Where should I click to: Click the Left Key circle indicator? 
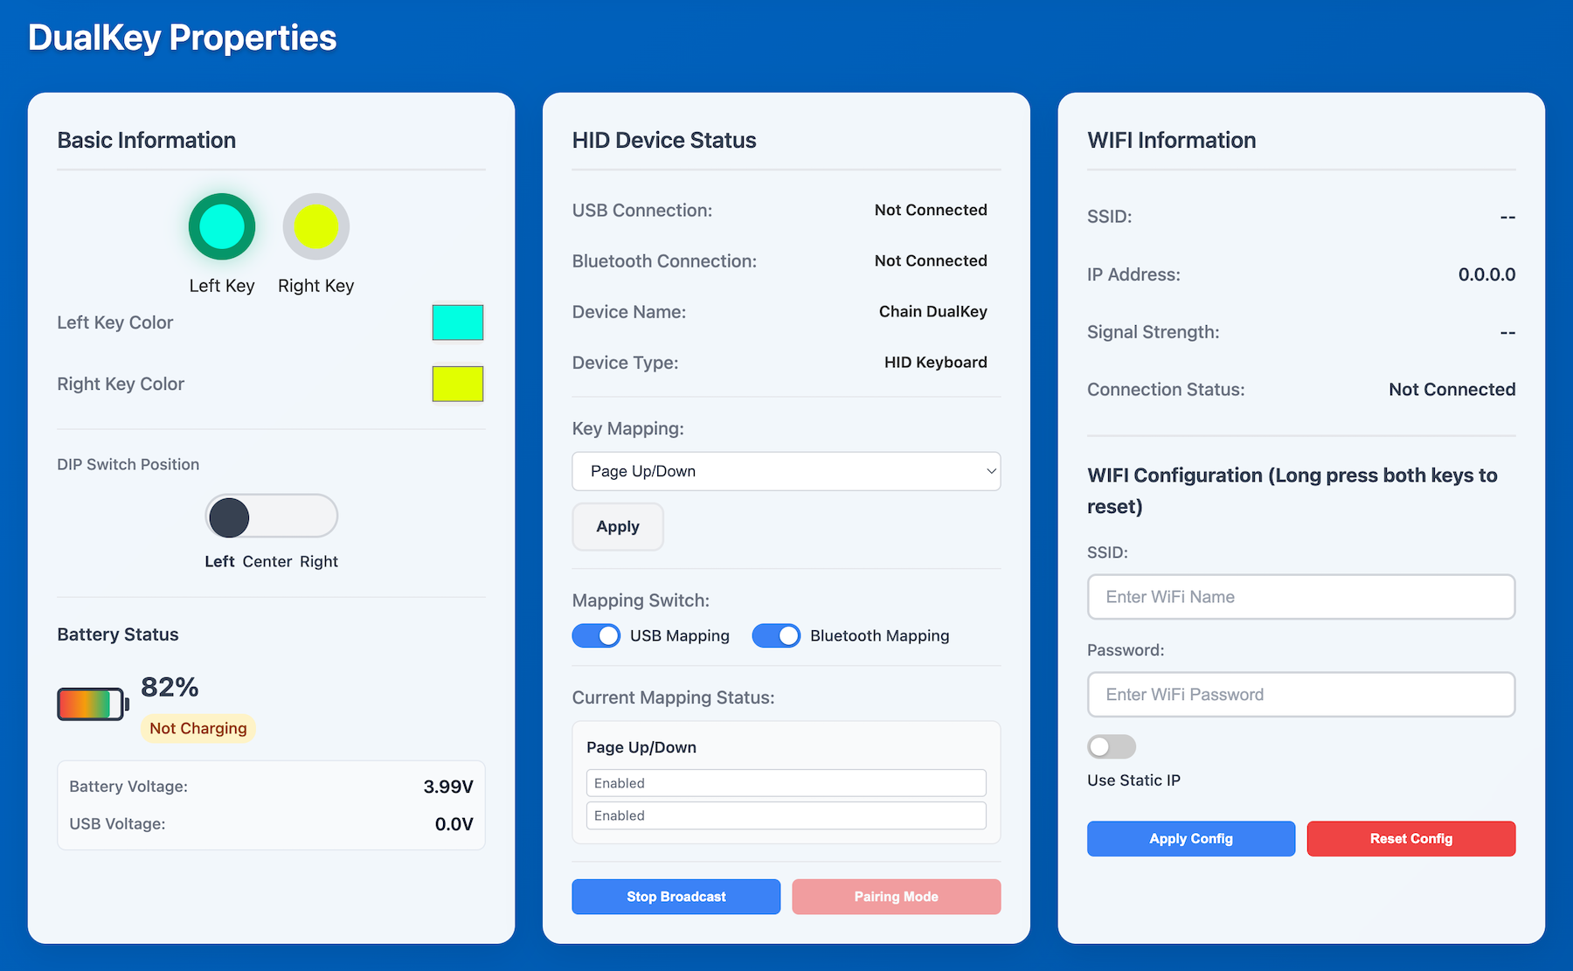(222, 226)
